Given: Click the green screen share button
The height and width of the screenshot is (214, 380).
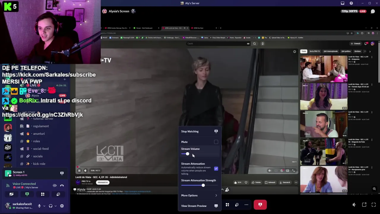Looking at the screenshot, I should 27,194.
